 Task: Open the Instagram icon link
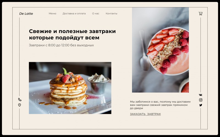tap(201, 100)
